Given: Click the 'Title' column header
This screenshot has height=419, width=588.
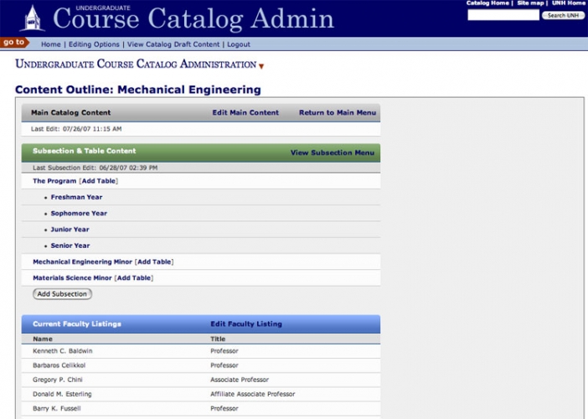Looking at the screenshot, I should (218, 339).
